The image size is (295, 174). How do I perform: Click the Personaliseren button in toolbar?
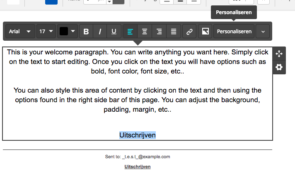[234, 32]
